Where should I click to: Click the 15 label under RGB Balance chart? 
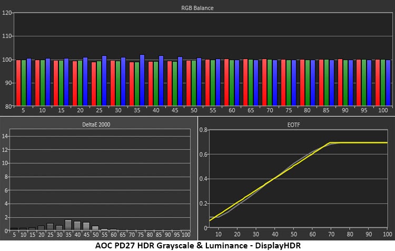[x=61, y=110]
